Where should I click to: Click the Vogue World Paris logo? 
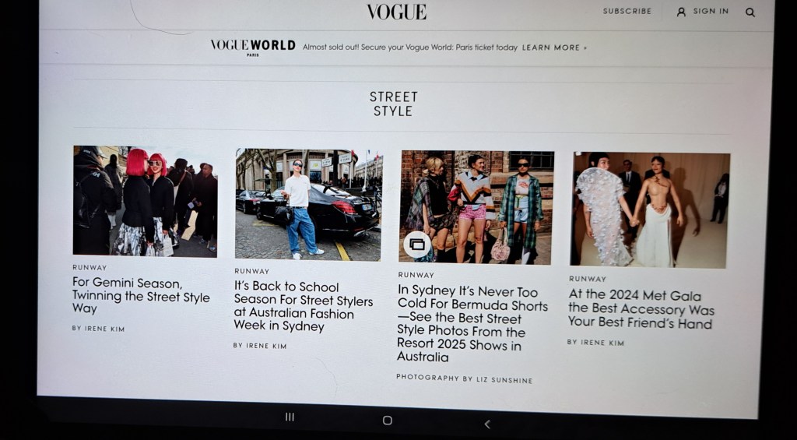coord(253,47)
